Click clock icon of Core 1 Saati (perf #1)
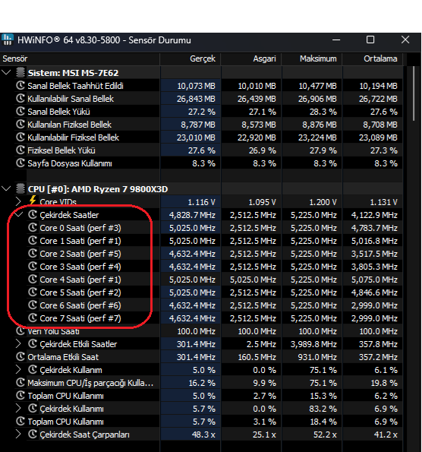 click(33, 240)
